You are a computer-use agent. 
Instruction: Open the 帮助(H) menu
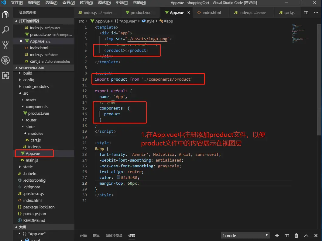(x=139, y=3)
